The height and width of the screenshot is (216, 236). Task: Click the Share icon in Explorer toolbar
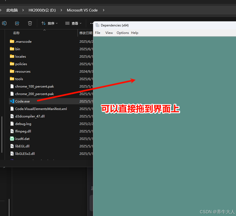point(17,23)
